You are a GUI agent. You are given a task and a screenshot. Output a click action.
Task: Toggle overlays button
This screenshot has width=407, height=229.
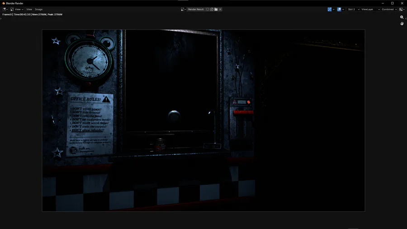point(339,10)
